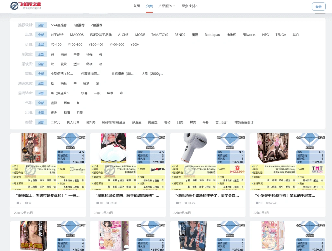Click the views eye icon beside 31.2k
Screen dimensions: 332x251
186,203
